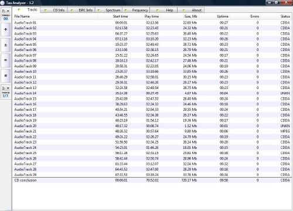Select the AudioTrack 05 file name
This screenshot has width=293, height=211.
click(25, 45)
